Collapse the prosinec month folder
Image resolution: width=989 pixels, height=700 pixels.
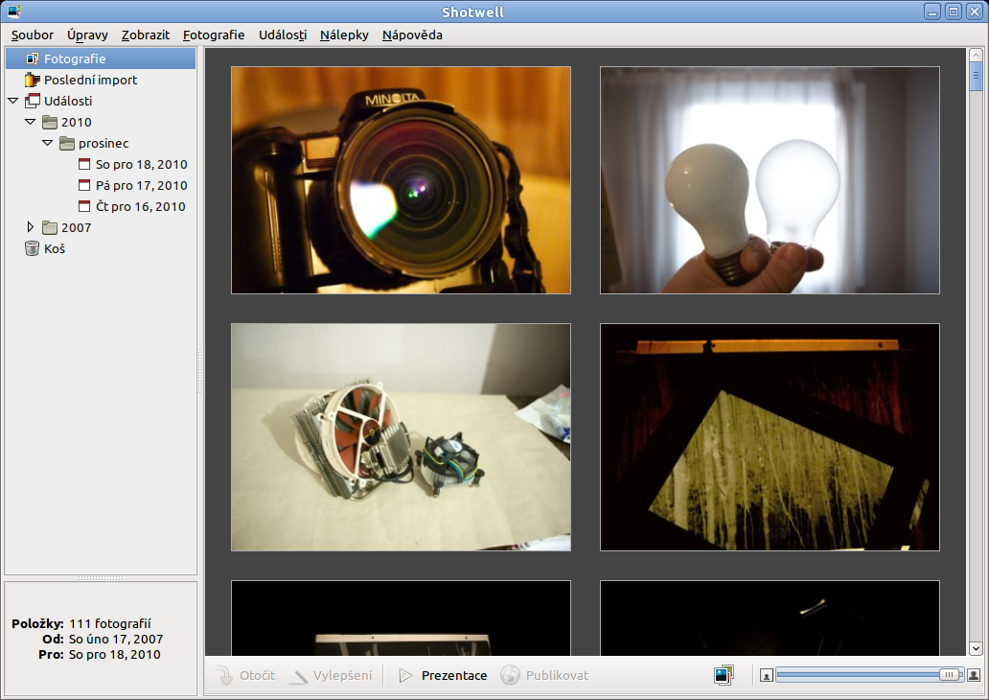[x=47, y=143]
